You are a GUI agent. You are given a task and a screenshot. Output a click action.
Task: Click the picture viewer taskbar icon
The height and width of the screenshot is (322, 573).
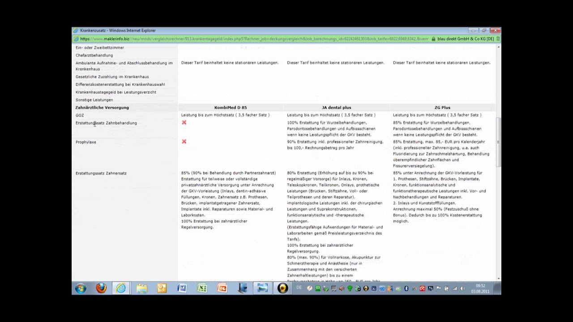[262, 288]
